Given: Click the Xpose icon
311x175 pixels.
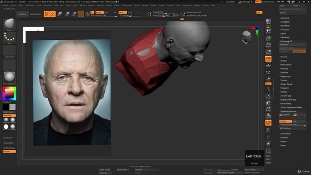Looking at the screenshot, I should coord(268,151).
